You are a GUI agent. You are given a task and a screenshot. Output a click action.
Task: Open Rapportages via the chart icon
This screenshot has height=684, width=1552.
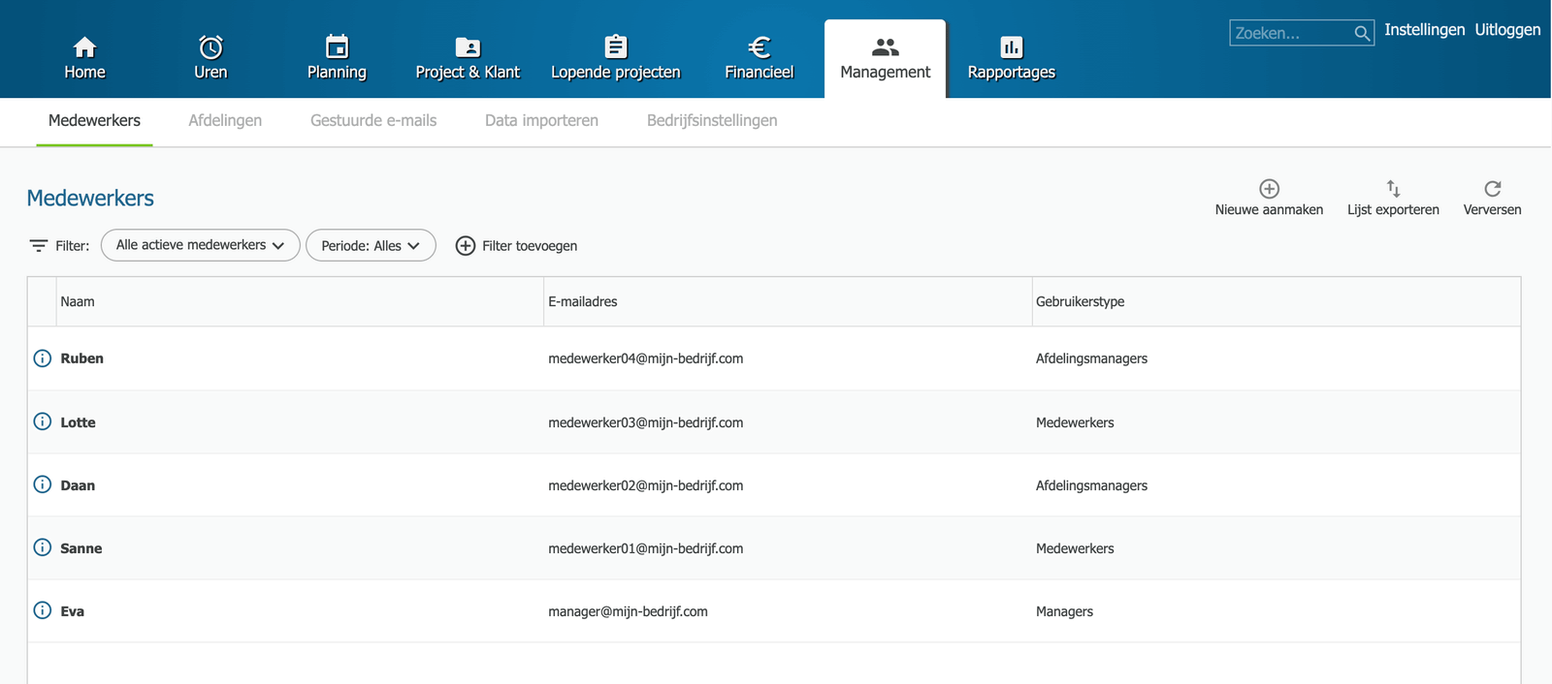click(x=1012, y=47)
